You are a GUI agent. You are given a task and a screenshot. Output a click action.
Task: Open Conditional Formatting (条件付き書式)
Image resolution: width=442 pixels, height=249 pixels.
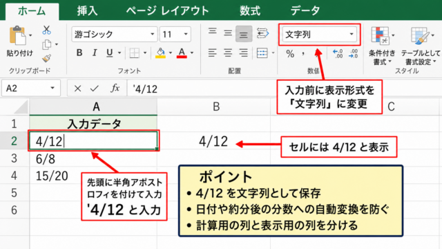(382, 46)
